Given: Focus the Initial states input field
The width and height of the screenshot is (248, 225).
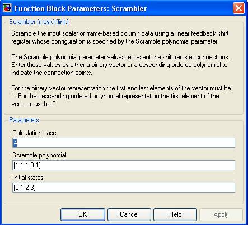Looking at the screenshot, I should point(124,188).
